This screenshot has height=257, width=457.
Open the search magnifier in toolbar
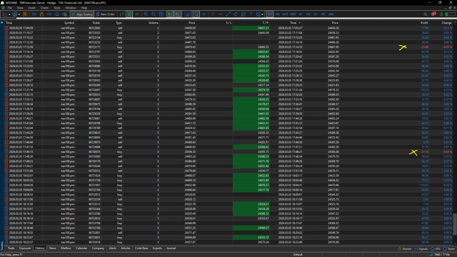click(425, 14)
